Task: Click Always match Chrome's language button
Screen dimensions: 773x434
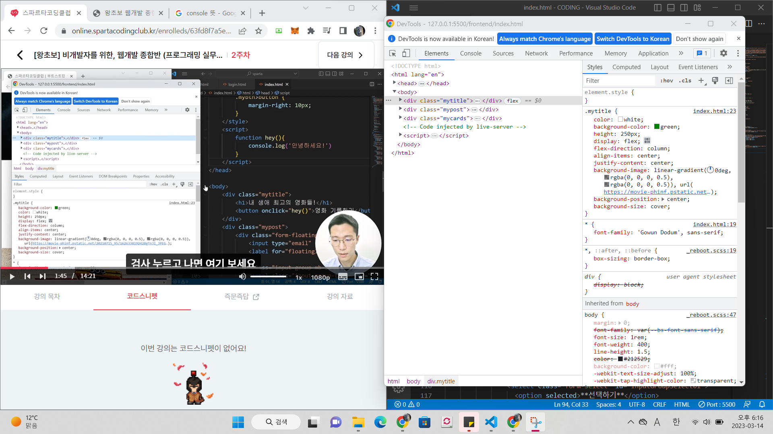Action: [x=545, y=39]
